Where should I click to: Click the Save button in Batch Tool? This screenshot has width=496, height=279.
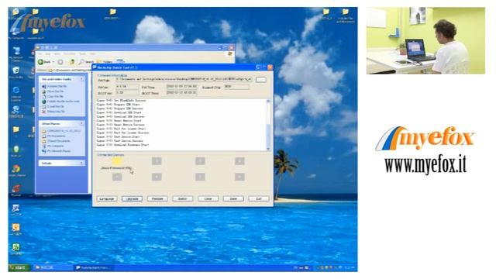(x=233, y=198)
